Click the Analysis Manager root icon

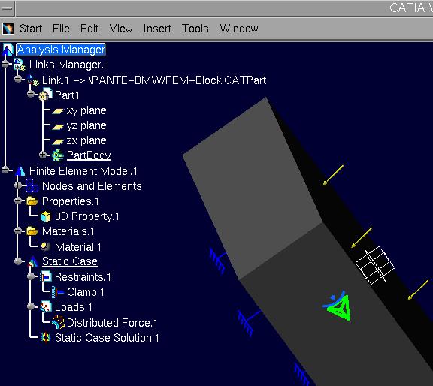tap(8, 50)
